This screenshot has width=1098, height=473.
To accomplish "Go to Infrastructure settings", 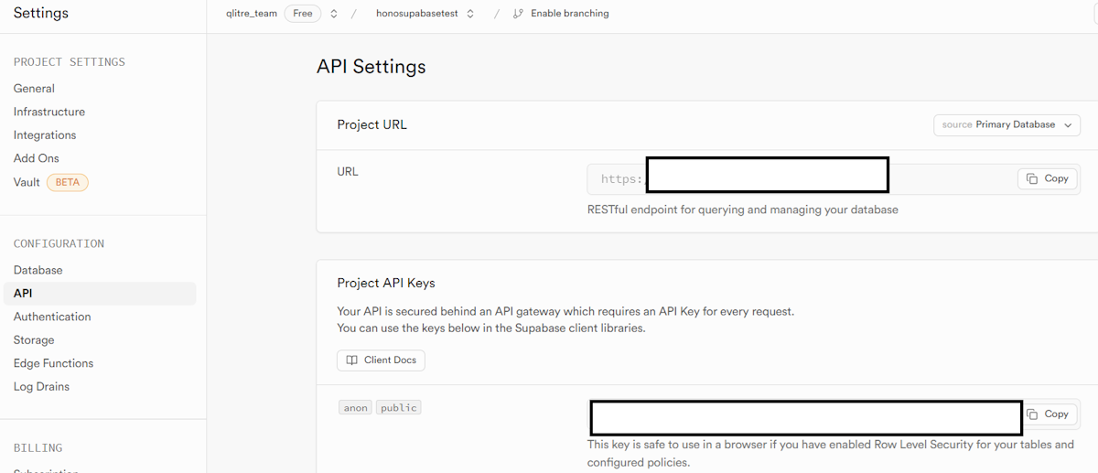I will pyautogui.click(x=49, y=112).
